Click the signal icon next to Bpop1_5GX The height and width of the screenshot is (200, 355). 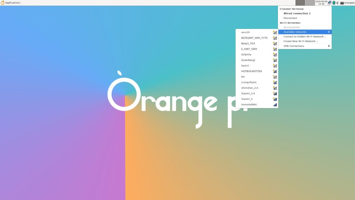(x=275, y=43)
